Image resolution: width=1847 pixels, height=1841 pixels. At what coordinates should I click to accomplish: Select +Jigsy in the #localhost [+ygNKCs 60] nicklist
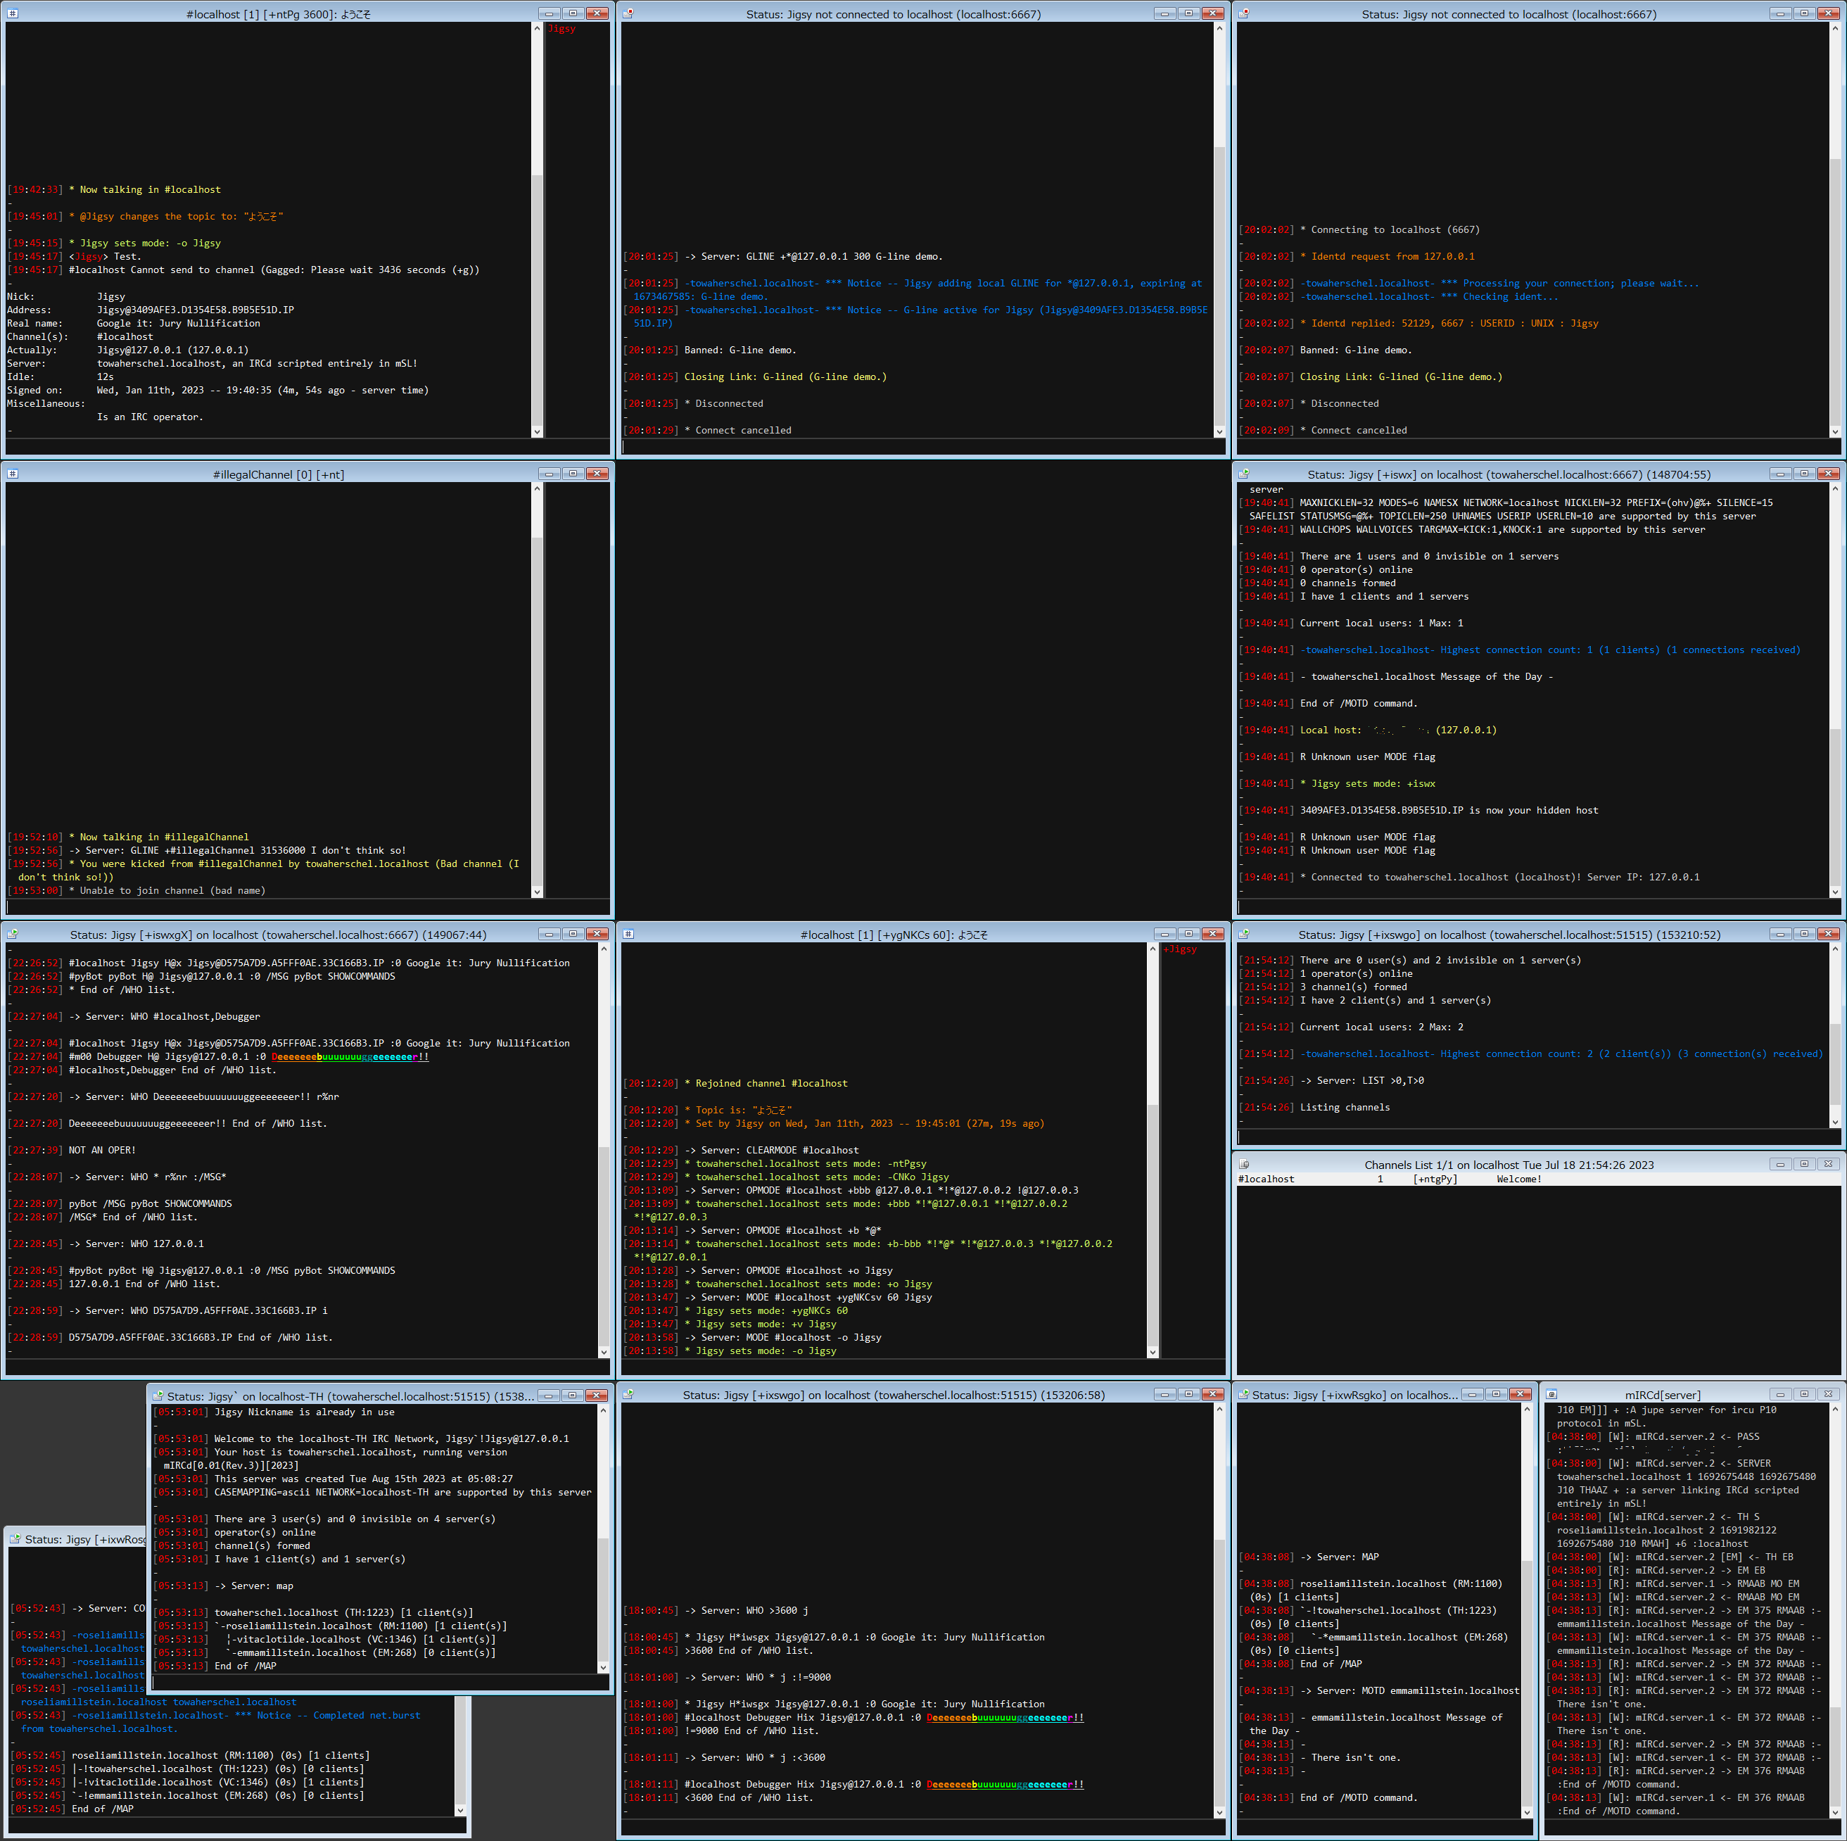1180,949
